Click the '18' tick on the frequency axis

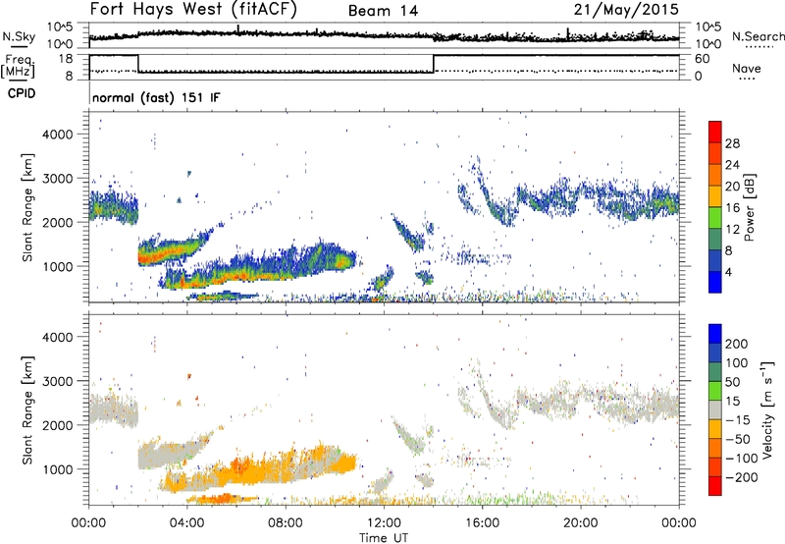point(66,58)
